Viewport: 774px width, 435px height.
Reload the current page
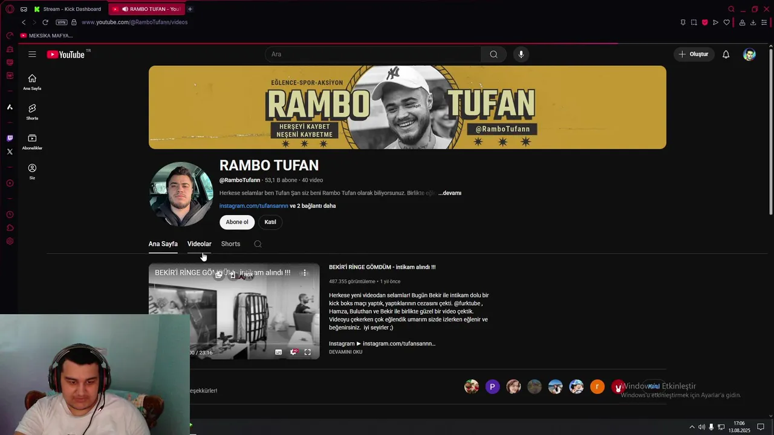(45, 22)
